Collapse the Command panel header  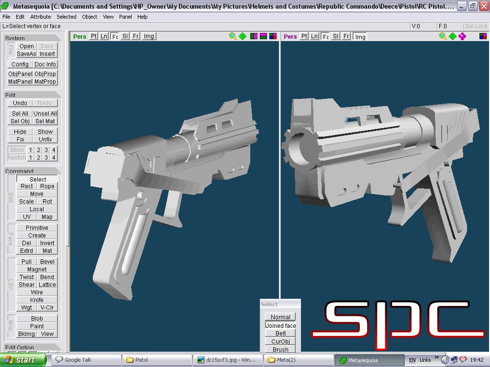(x=33, y=171)
